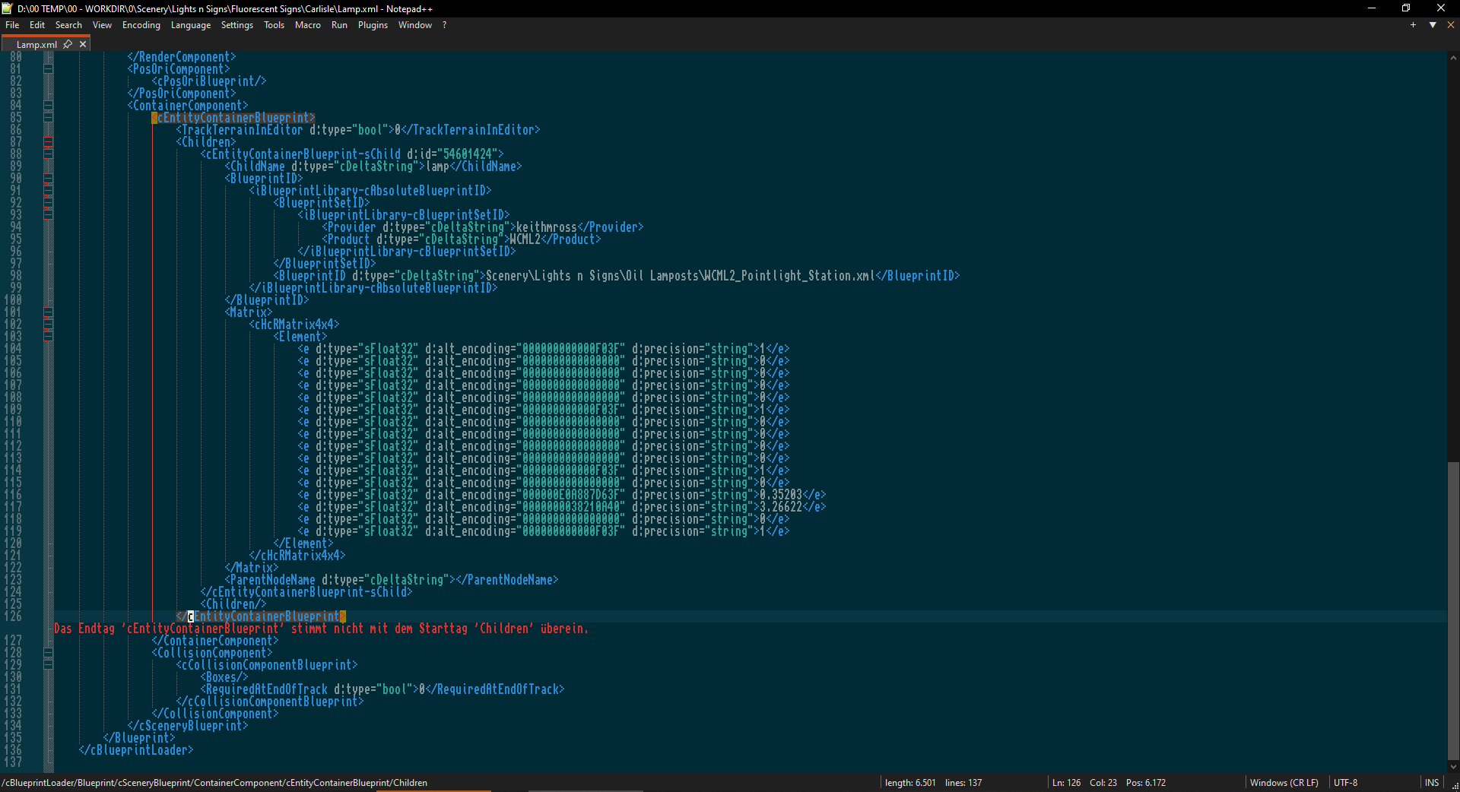Toggle the INS insert mode indicator

coord(1432,783)
